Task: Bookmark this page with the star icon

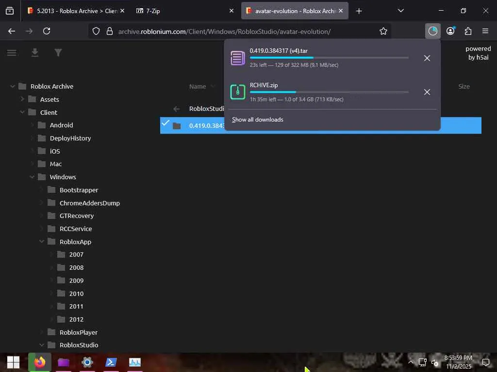Action: pos(383,31)
